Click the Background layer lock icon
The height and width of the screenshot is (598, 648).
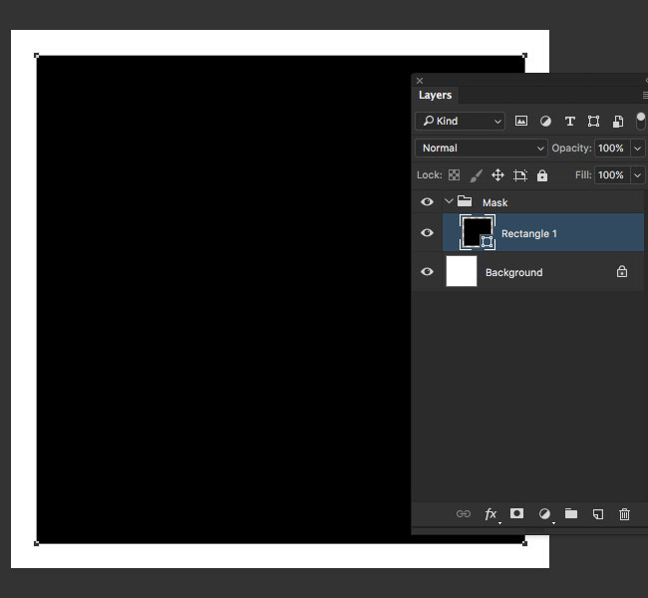pyautogui.click(x=621, y=271)
